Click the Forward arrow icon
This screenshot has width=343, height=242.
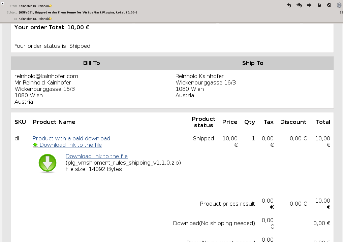[309, 5]
